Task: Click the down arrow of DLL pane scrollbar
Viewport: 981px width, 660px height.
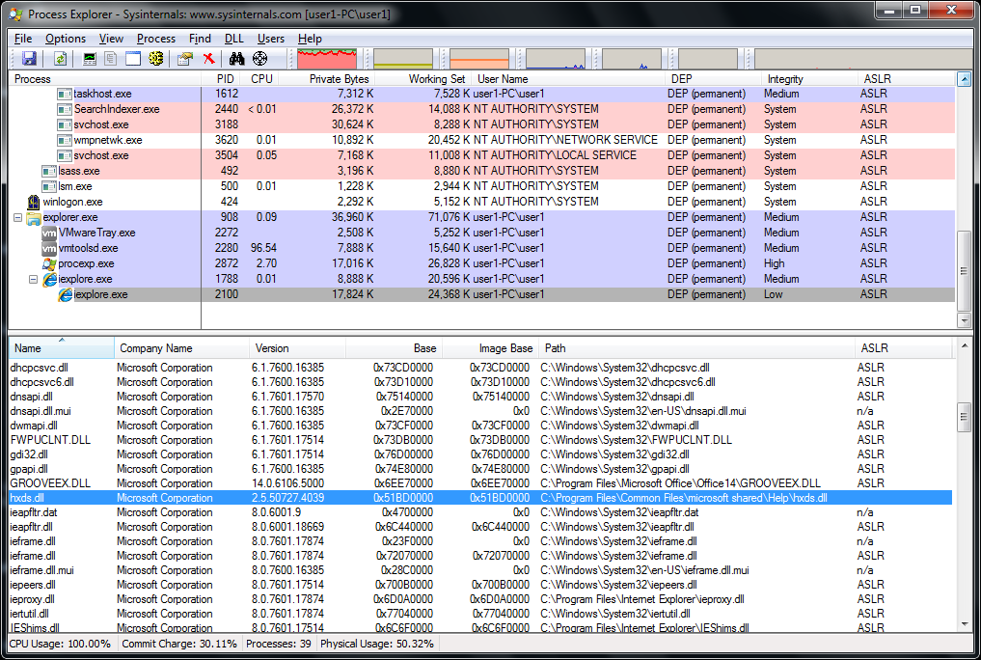Action: pyautogui.click(x=964, y=624)
